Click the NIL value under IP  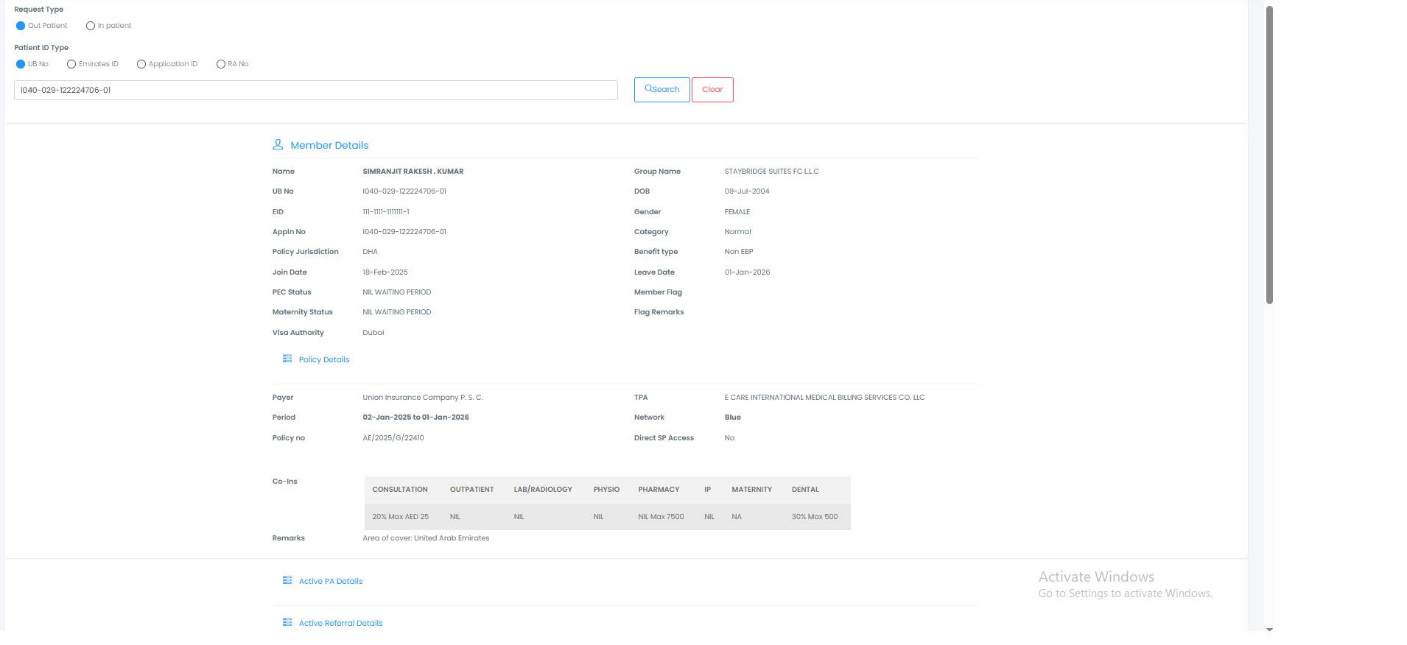coord(709,517)
